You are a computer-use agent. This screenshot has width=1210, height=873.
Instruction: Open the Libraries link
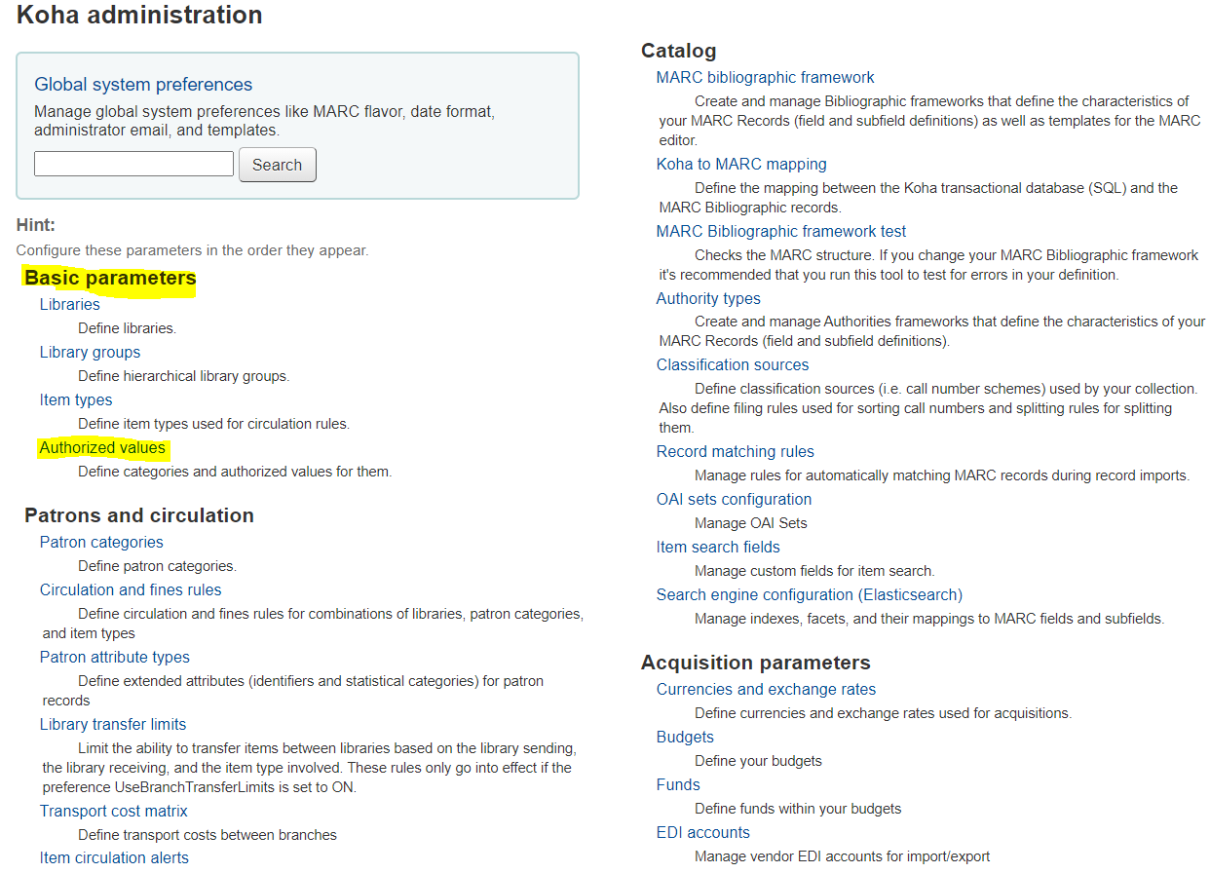pyautogui.click(x=70, y=304)
